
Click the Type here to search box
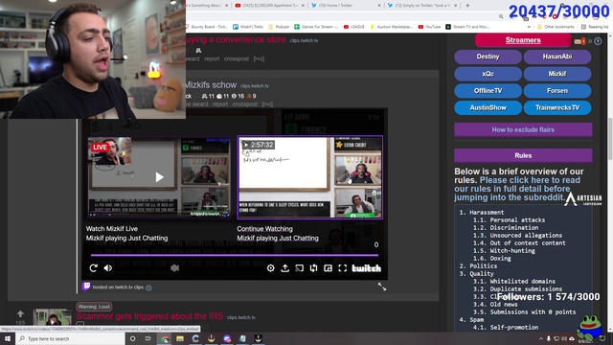click(70, 338)
